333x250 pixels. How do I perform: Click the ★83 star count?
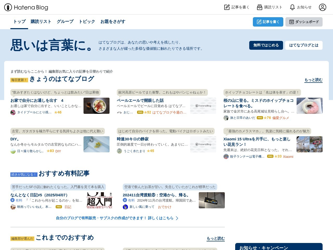50,151
